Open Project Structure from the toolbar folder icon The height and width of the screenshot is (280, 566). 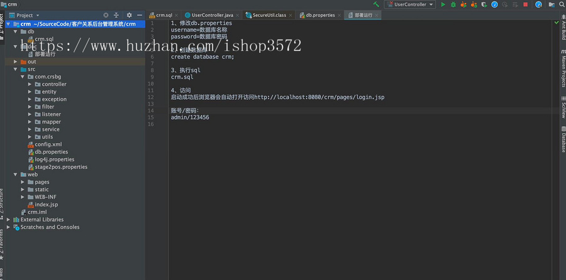coord(552,4)
